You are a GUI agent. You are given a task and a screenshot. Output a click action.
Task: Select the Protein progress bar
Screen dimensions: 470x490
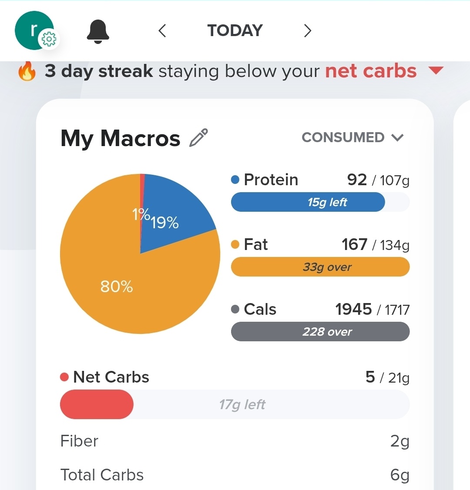(320, 202)
